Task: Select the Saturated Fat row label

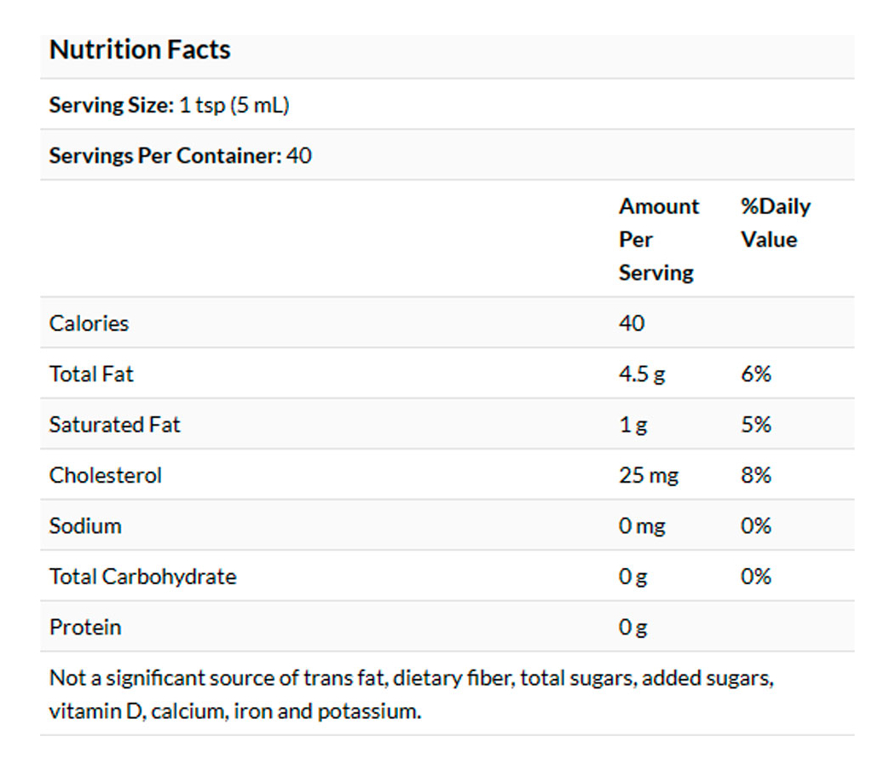Action: pyautogui.click(x=115, y=425)
